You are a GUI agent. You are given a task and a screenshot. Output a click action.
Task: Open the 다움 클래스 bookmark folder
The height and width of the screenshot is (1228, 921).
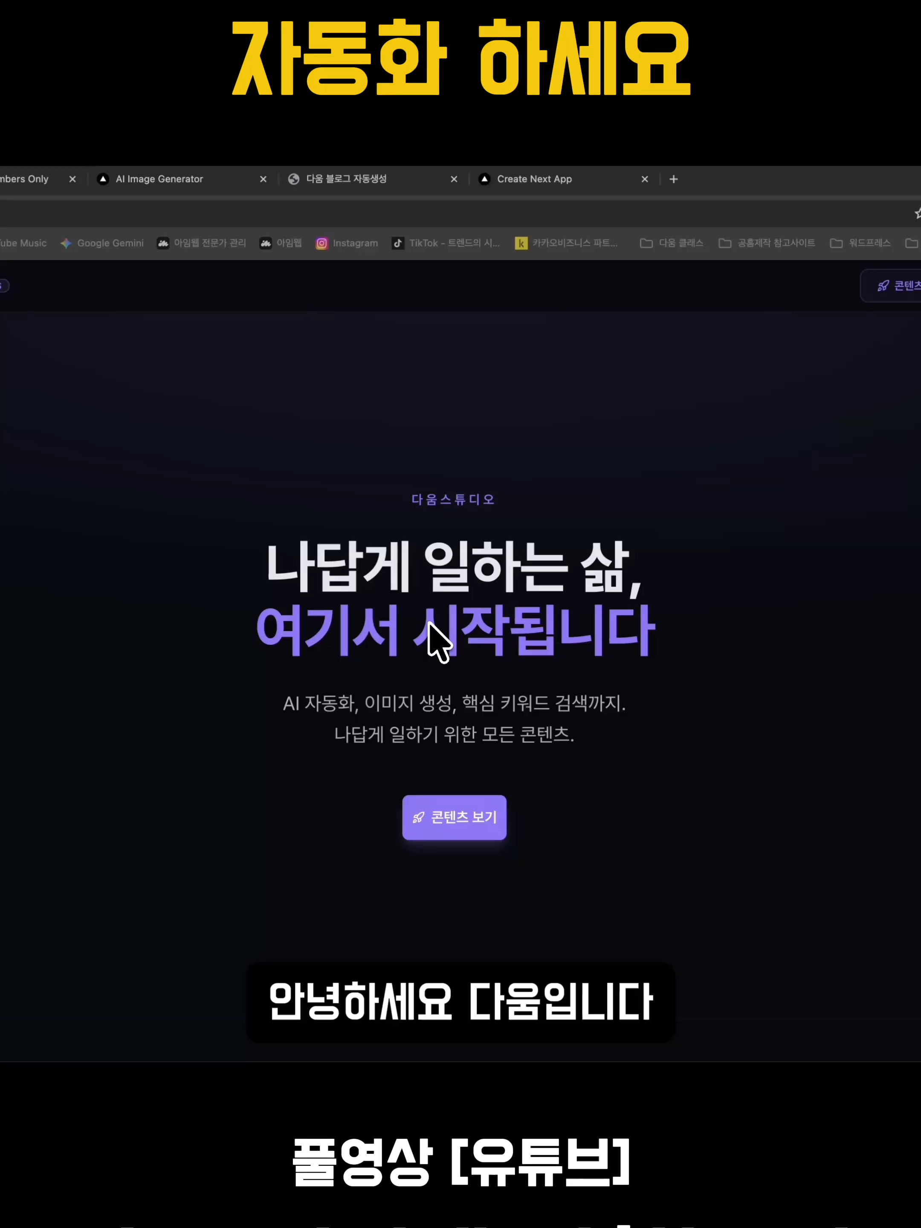[672, 243]
